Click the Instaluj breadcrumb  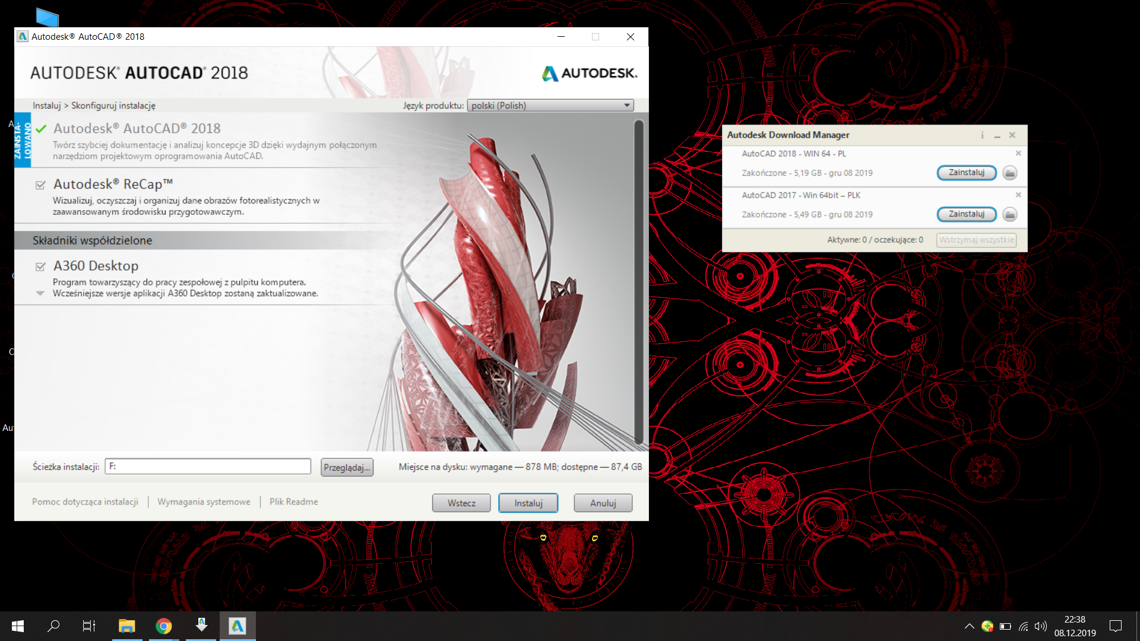(x=47, y=106)
